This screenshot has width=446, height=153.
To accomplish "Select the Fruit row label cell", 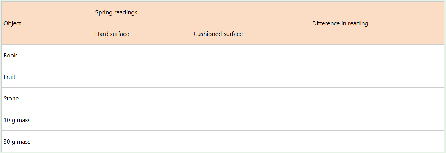I will (x=47, y=77).
